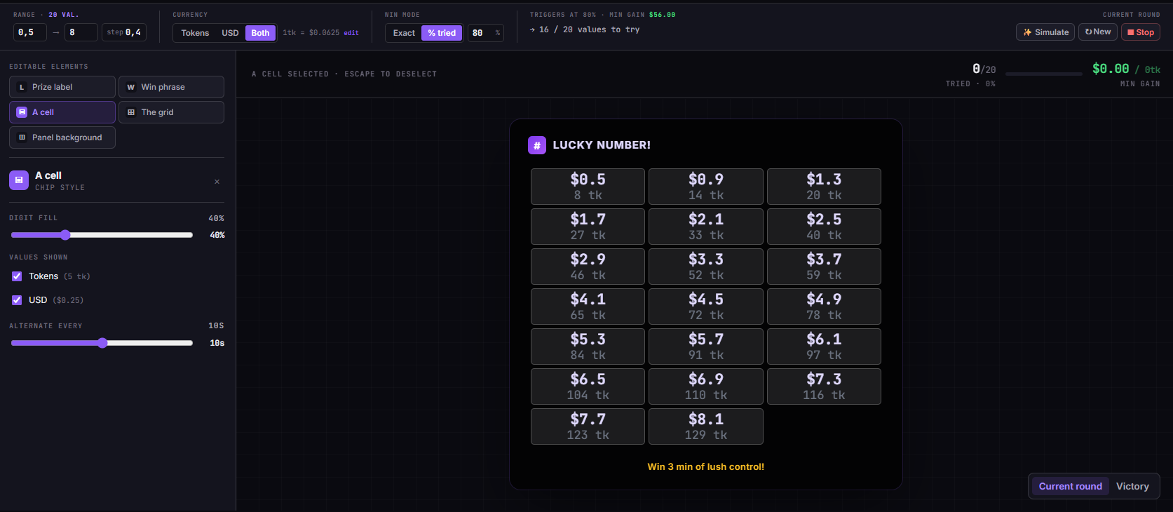Click the $3.3 cell
1173x512 pixels.
point(705,267)
